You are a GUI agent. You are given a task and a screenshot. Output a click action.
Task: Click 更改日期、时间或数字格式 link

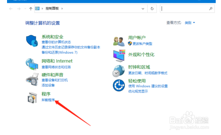(148, 73)
